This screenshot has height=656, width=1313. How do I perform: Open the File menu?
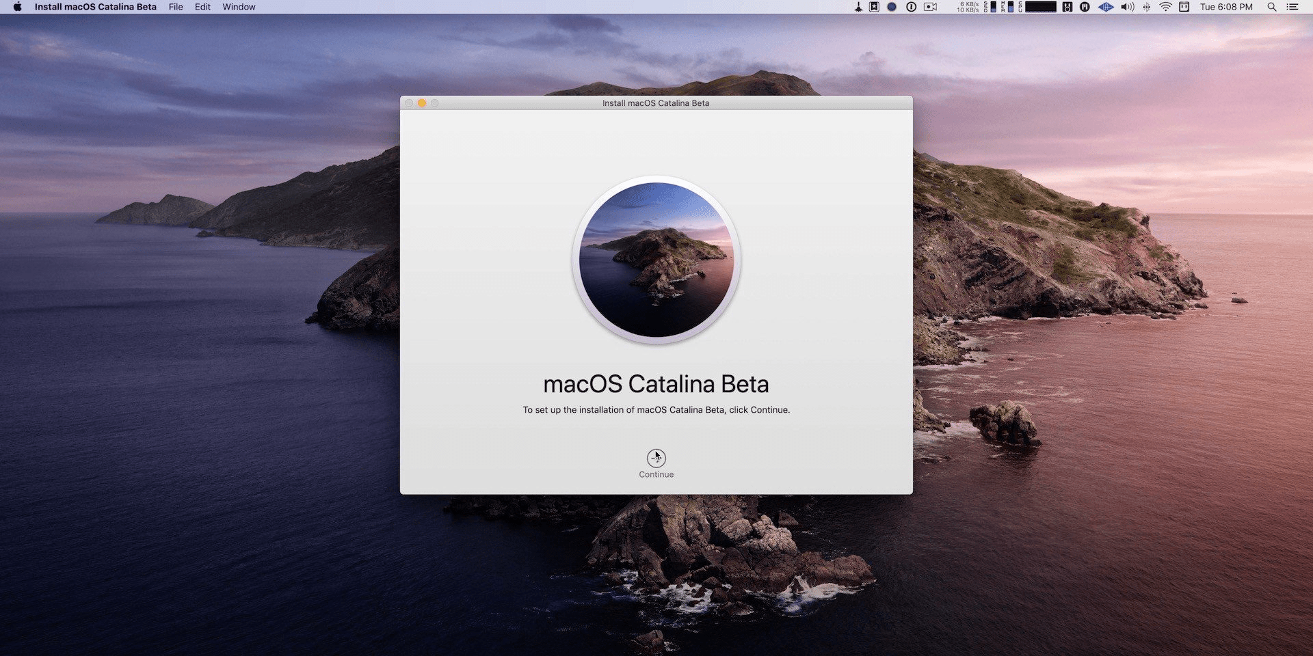175,7
